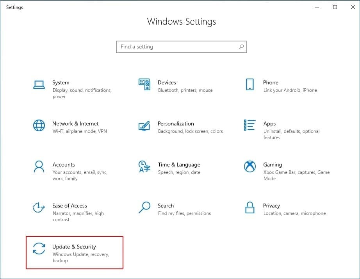Click the Ease of Access icon
Screen dimensions: 360x279
pos(39,207)
